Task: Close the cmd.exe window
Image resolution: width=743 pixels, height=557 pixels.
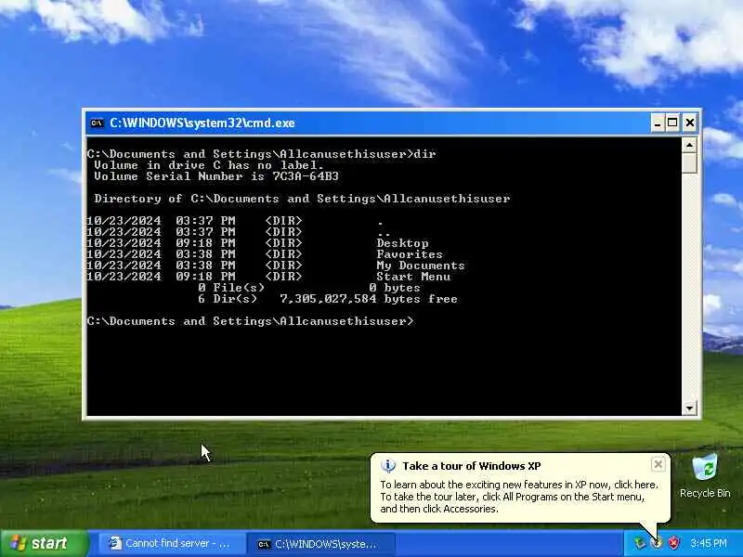Action: click(x=689, y=123)
